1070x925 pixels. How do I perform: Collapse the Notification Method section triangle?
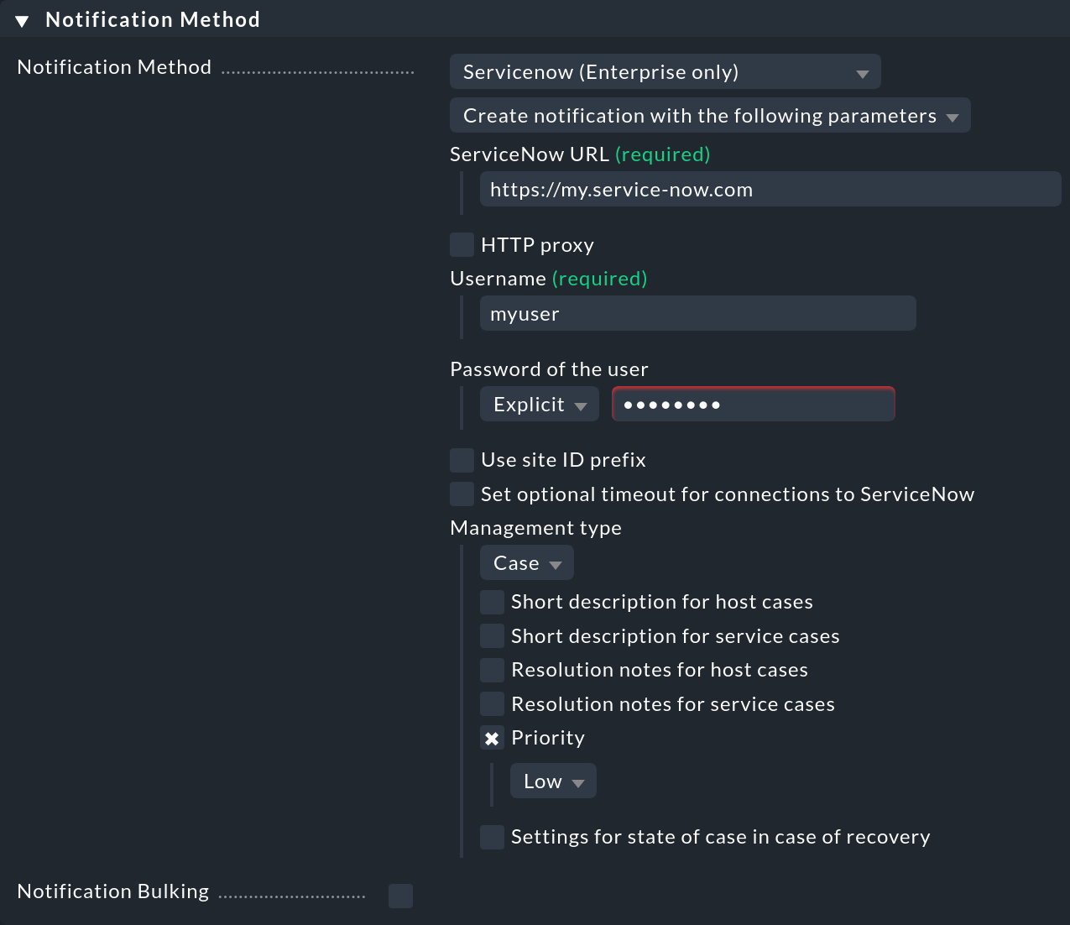22,21
